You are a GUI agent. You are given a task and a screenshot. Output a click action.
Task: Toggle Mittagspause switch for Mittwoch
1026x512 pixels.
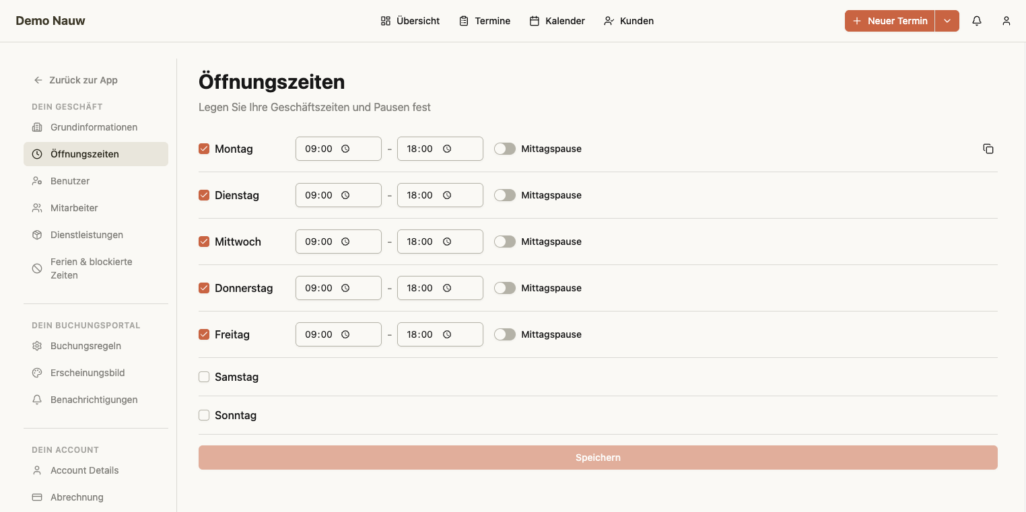[x=505, y=242]
